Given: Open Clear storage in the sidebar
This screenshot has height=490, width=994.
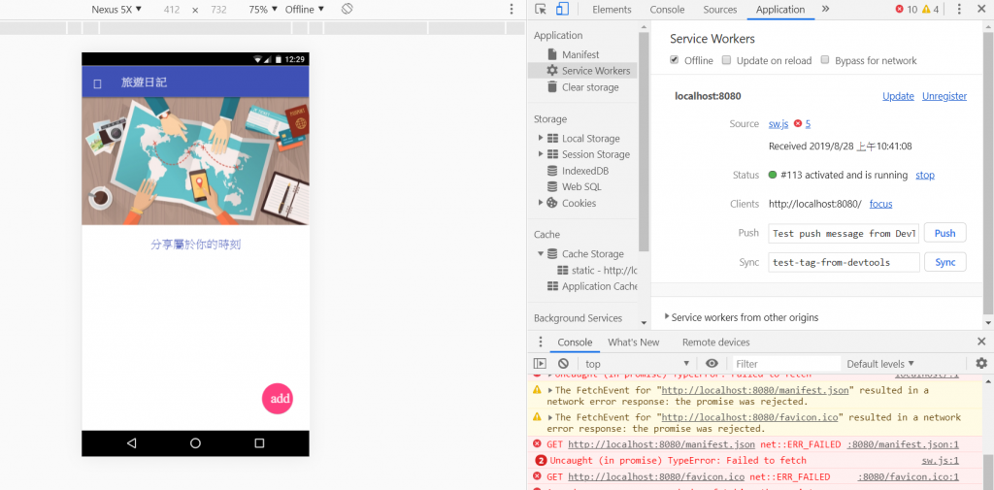Looking at the screenshot, I should tap(589, 87).
